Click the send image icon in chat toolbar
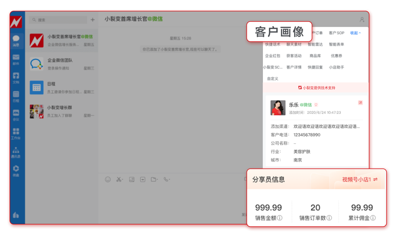The width and height of the screenshot is (395, 239). coord(131,180)
